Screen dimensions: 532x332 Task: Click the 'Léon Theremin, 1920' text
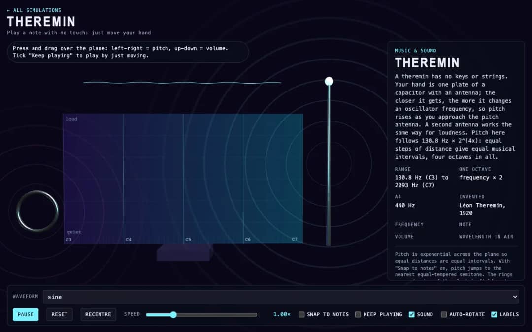pyautogui.click(x=482, y=210)
